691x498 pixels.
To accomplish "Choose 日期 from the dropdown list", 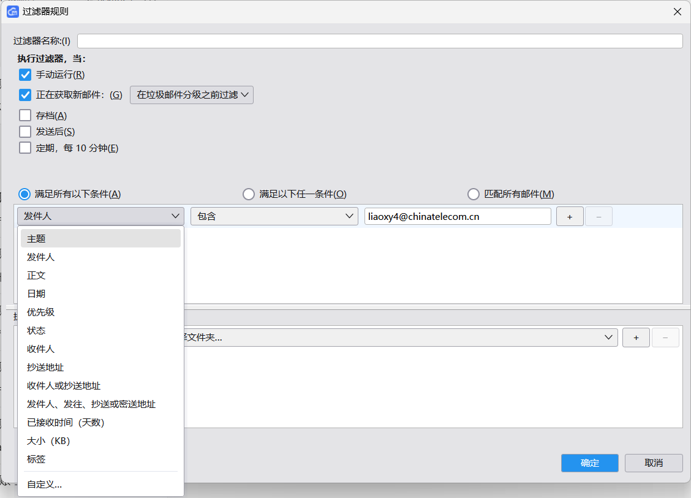I will (101, 293).
